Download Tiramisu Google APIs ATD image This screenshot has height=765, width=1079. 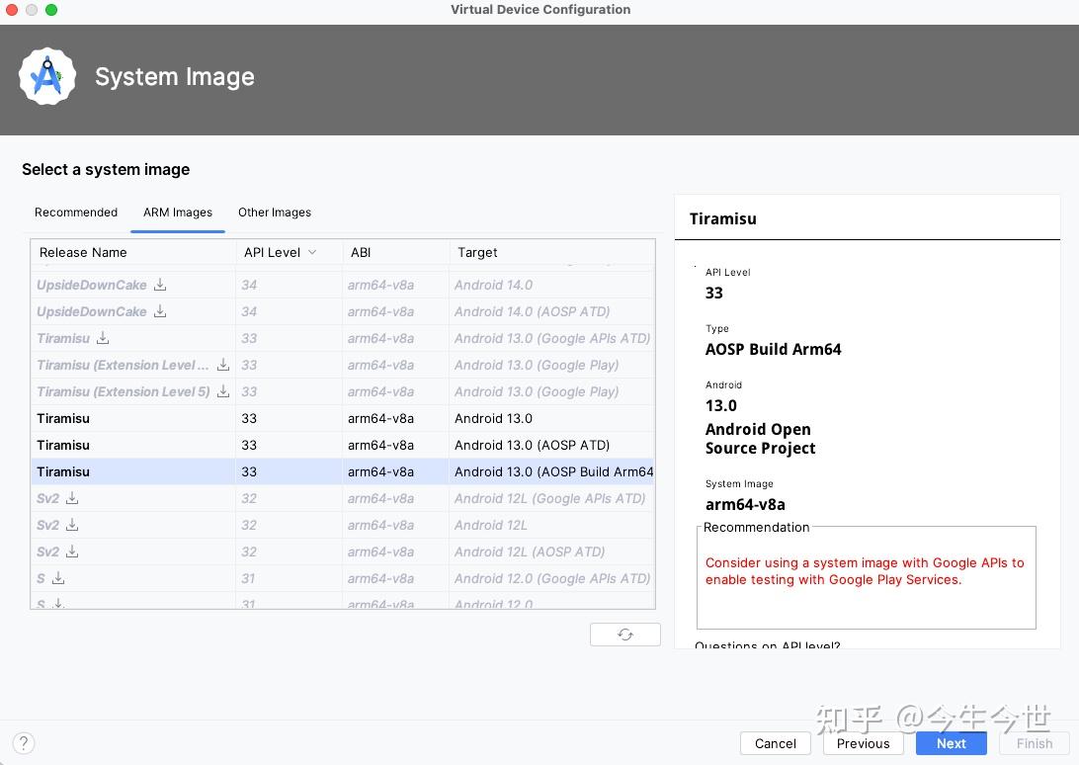point(103,338)
